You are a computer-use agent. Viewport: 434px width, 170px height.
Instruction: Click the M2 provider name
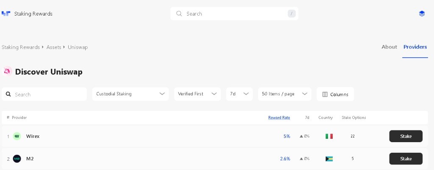pyautogui.click(x=30, y=159)
